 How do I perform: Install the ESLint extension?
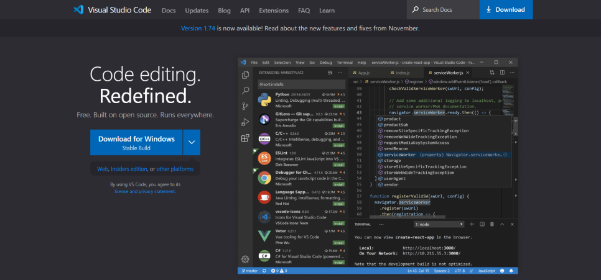tap(339, 165)
